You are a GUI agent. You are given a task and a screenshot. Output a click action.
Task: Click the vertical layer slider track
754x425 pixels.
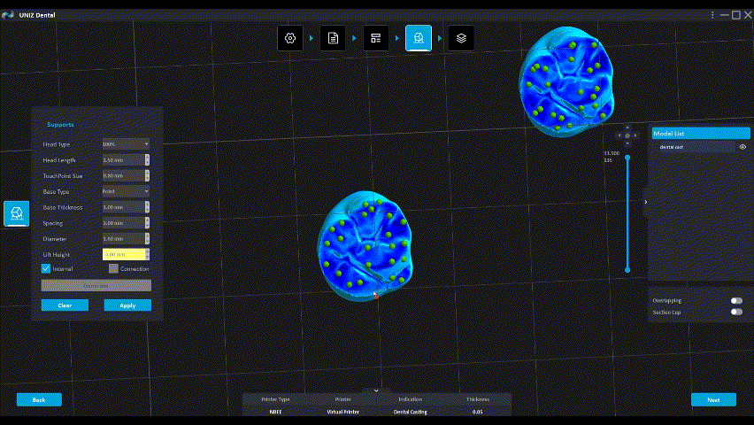(x=627, y=212)
